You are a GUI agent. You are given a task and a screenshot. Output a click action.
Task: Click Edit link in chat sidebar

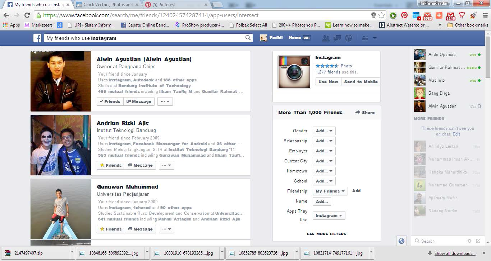(x=456, y=134)
